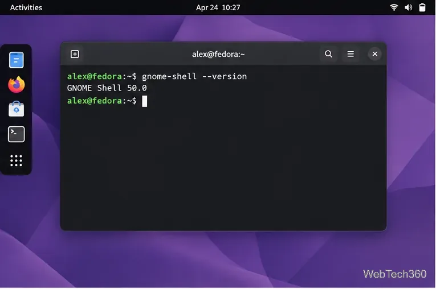Image resolution: width=436 pixels, height=289 pixels.
Task: Click the 'GNOME Shell 50.0' output line
Action: click(x=107, y=88)
